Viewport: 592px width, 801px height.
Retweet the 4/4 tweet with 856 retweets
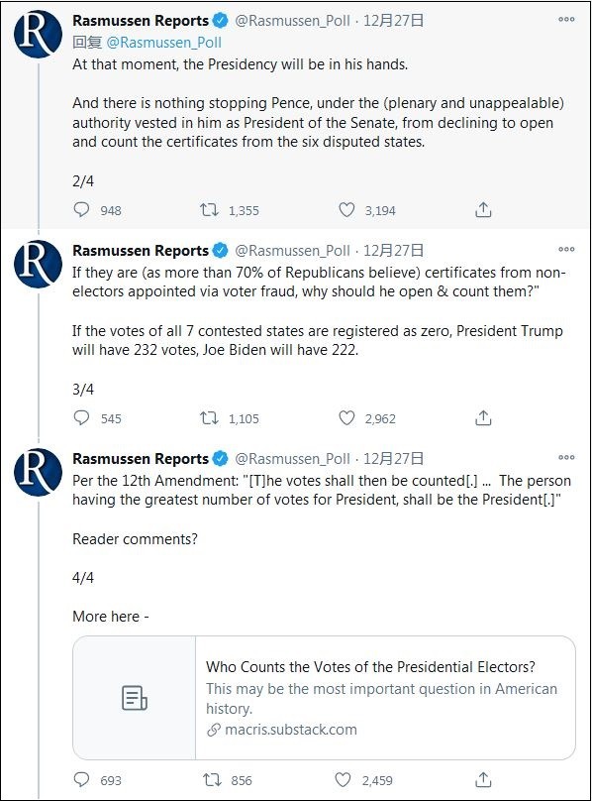point(212,780)
